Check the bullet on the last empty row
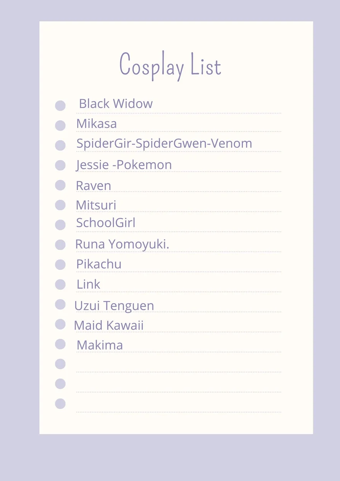 coord(60,403)
